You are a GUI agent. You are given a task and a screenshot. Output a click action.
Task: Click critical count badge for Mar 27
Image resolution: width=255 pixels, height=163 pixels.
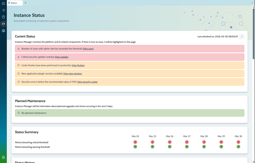187,142
